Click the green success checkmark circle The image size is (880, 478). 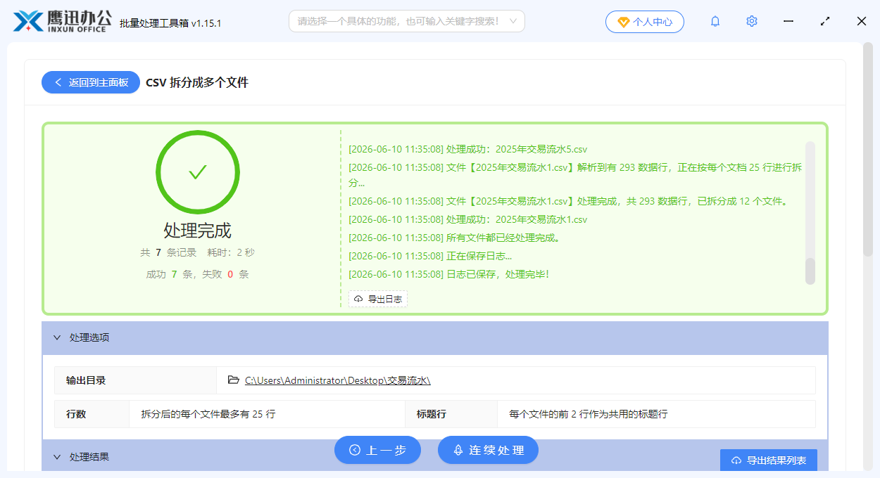point(198,172)
